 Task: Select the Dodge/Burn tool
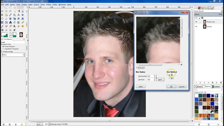(x=14, y=30)
